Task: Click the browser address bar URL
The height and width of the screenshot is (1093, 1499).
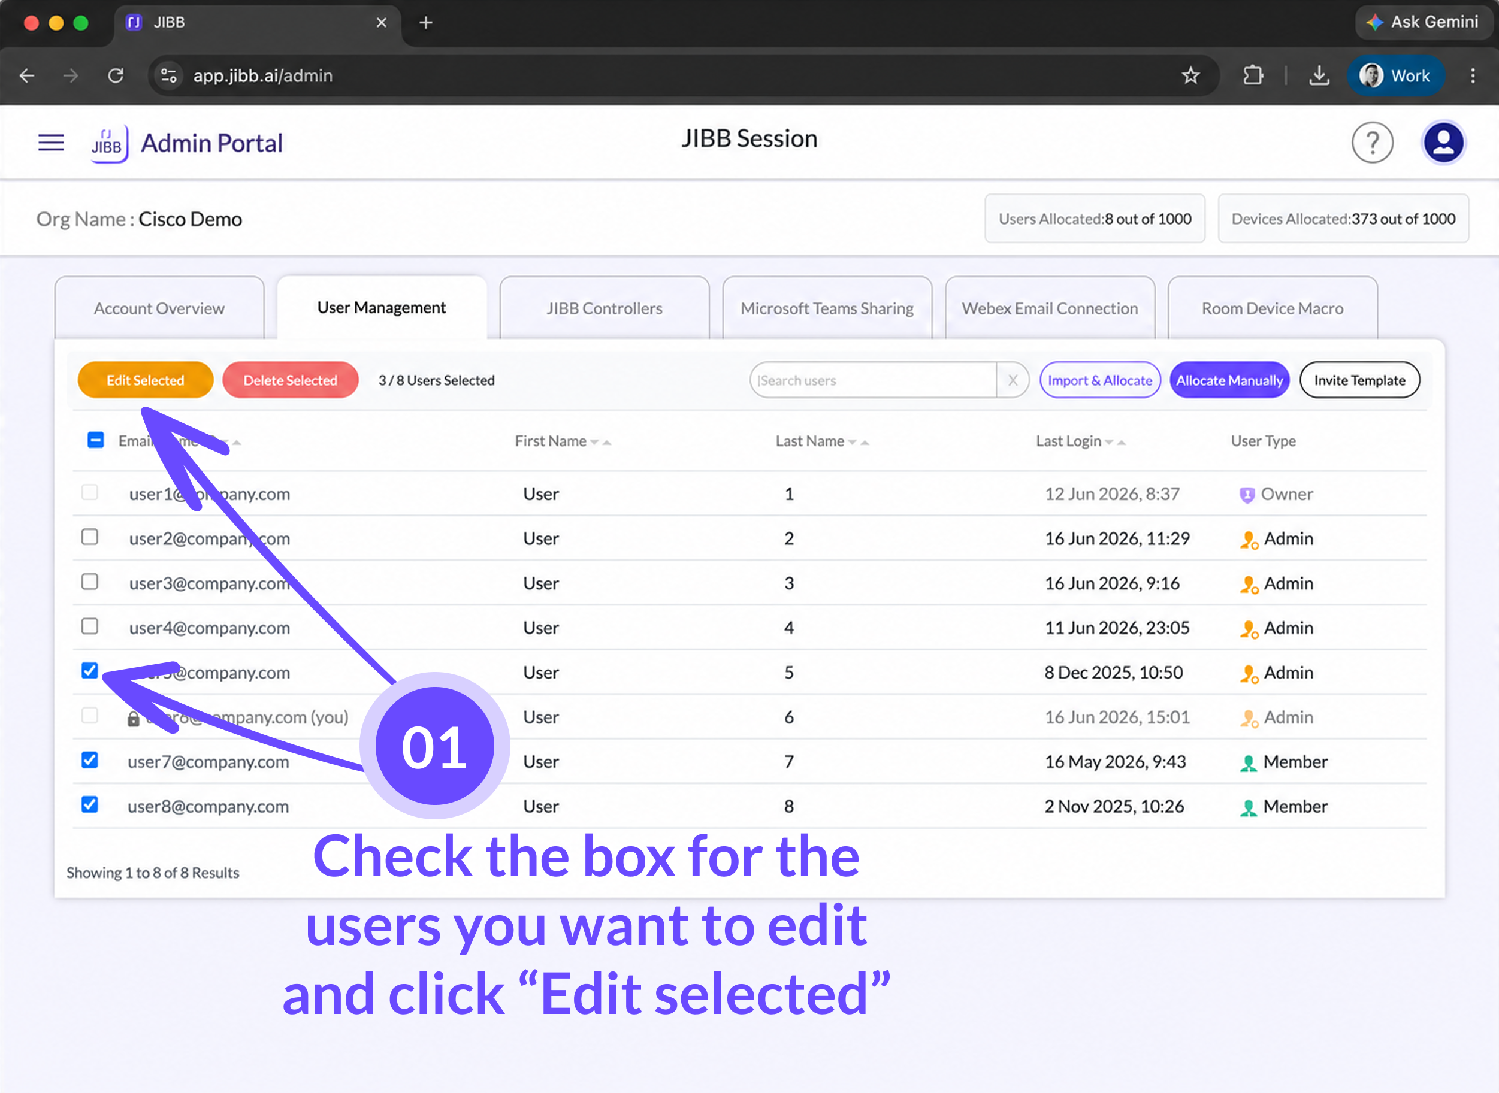Action: (263, 76)
